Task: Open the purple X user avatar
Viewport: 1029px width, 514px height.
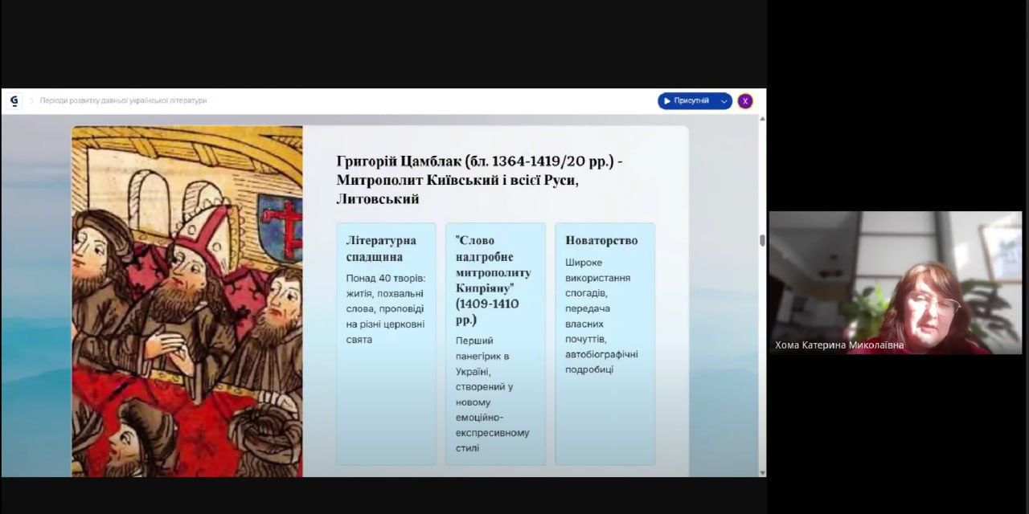Action: (745, 101)
